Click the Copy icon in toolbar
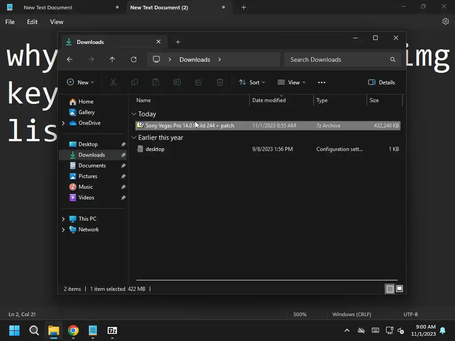The height and width of the screenshot is (341, 455). pyautogui.click(x=135, y=82)
